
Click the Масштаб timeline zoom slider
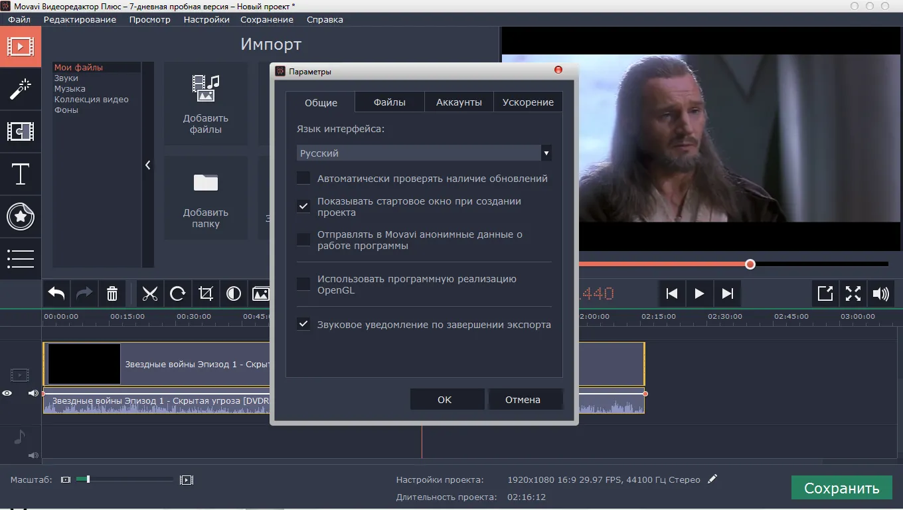125,479
